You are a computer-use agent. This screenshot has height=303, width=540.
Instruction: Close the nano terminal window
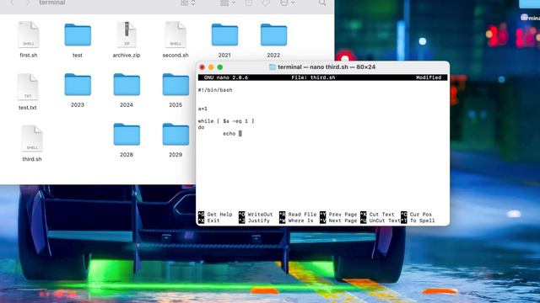point(202,67)
